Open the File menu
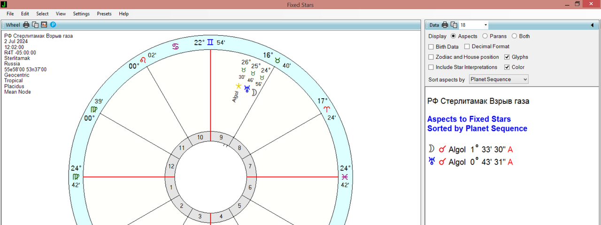 tap(10, 14)
